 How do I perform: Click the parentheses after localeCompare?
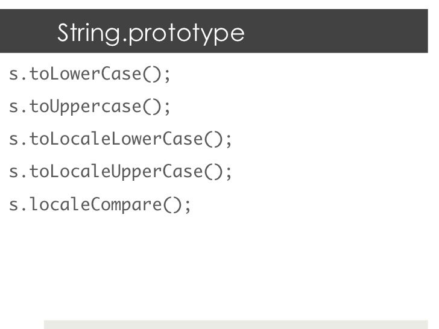(x=173, y=205)
